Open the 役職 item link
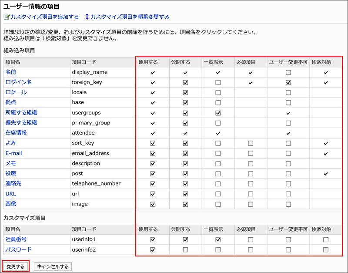 [10, 173]
